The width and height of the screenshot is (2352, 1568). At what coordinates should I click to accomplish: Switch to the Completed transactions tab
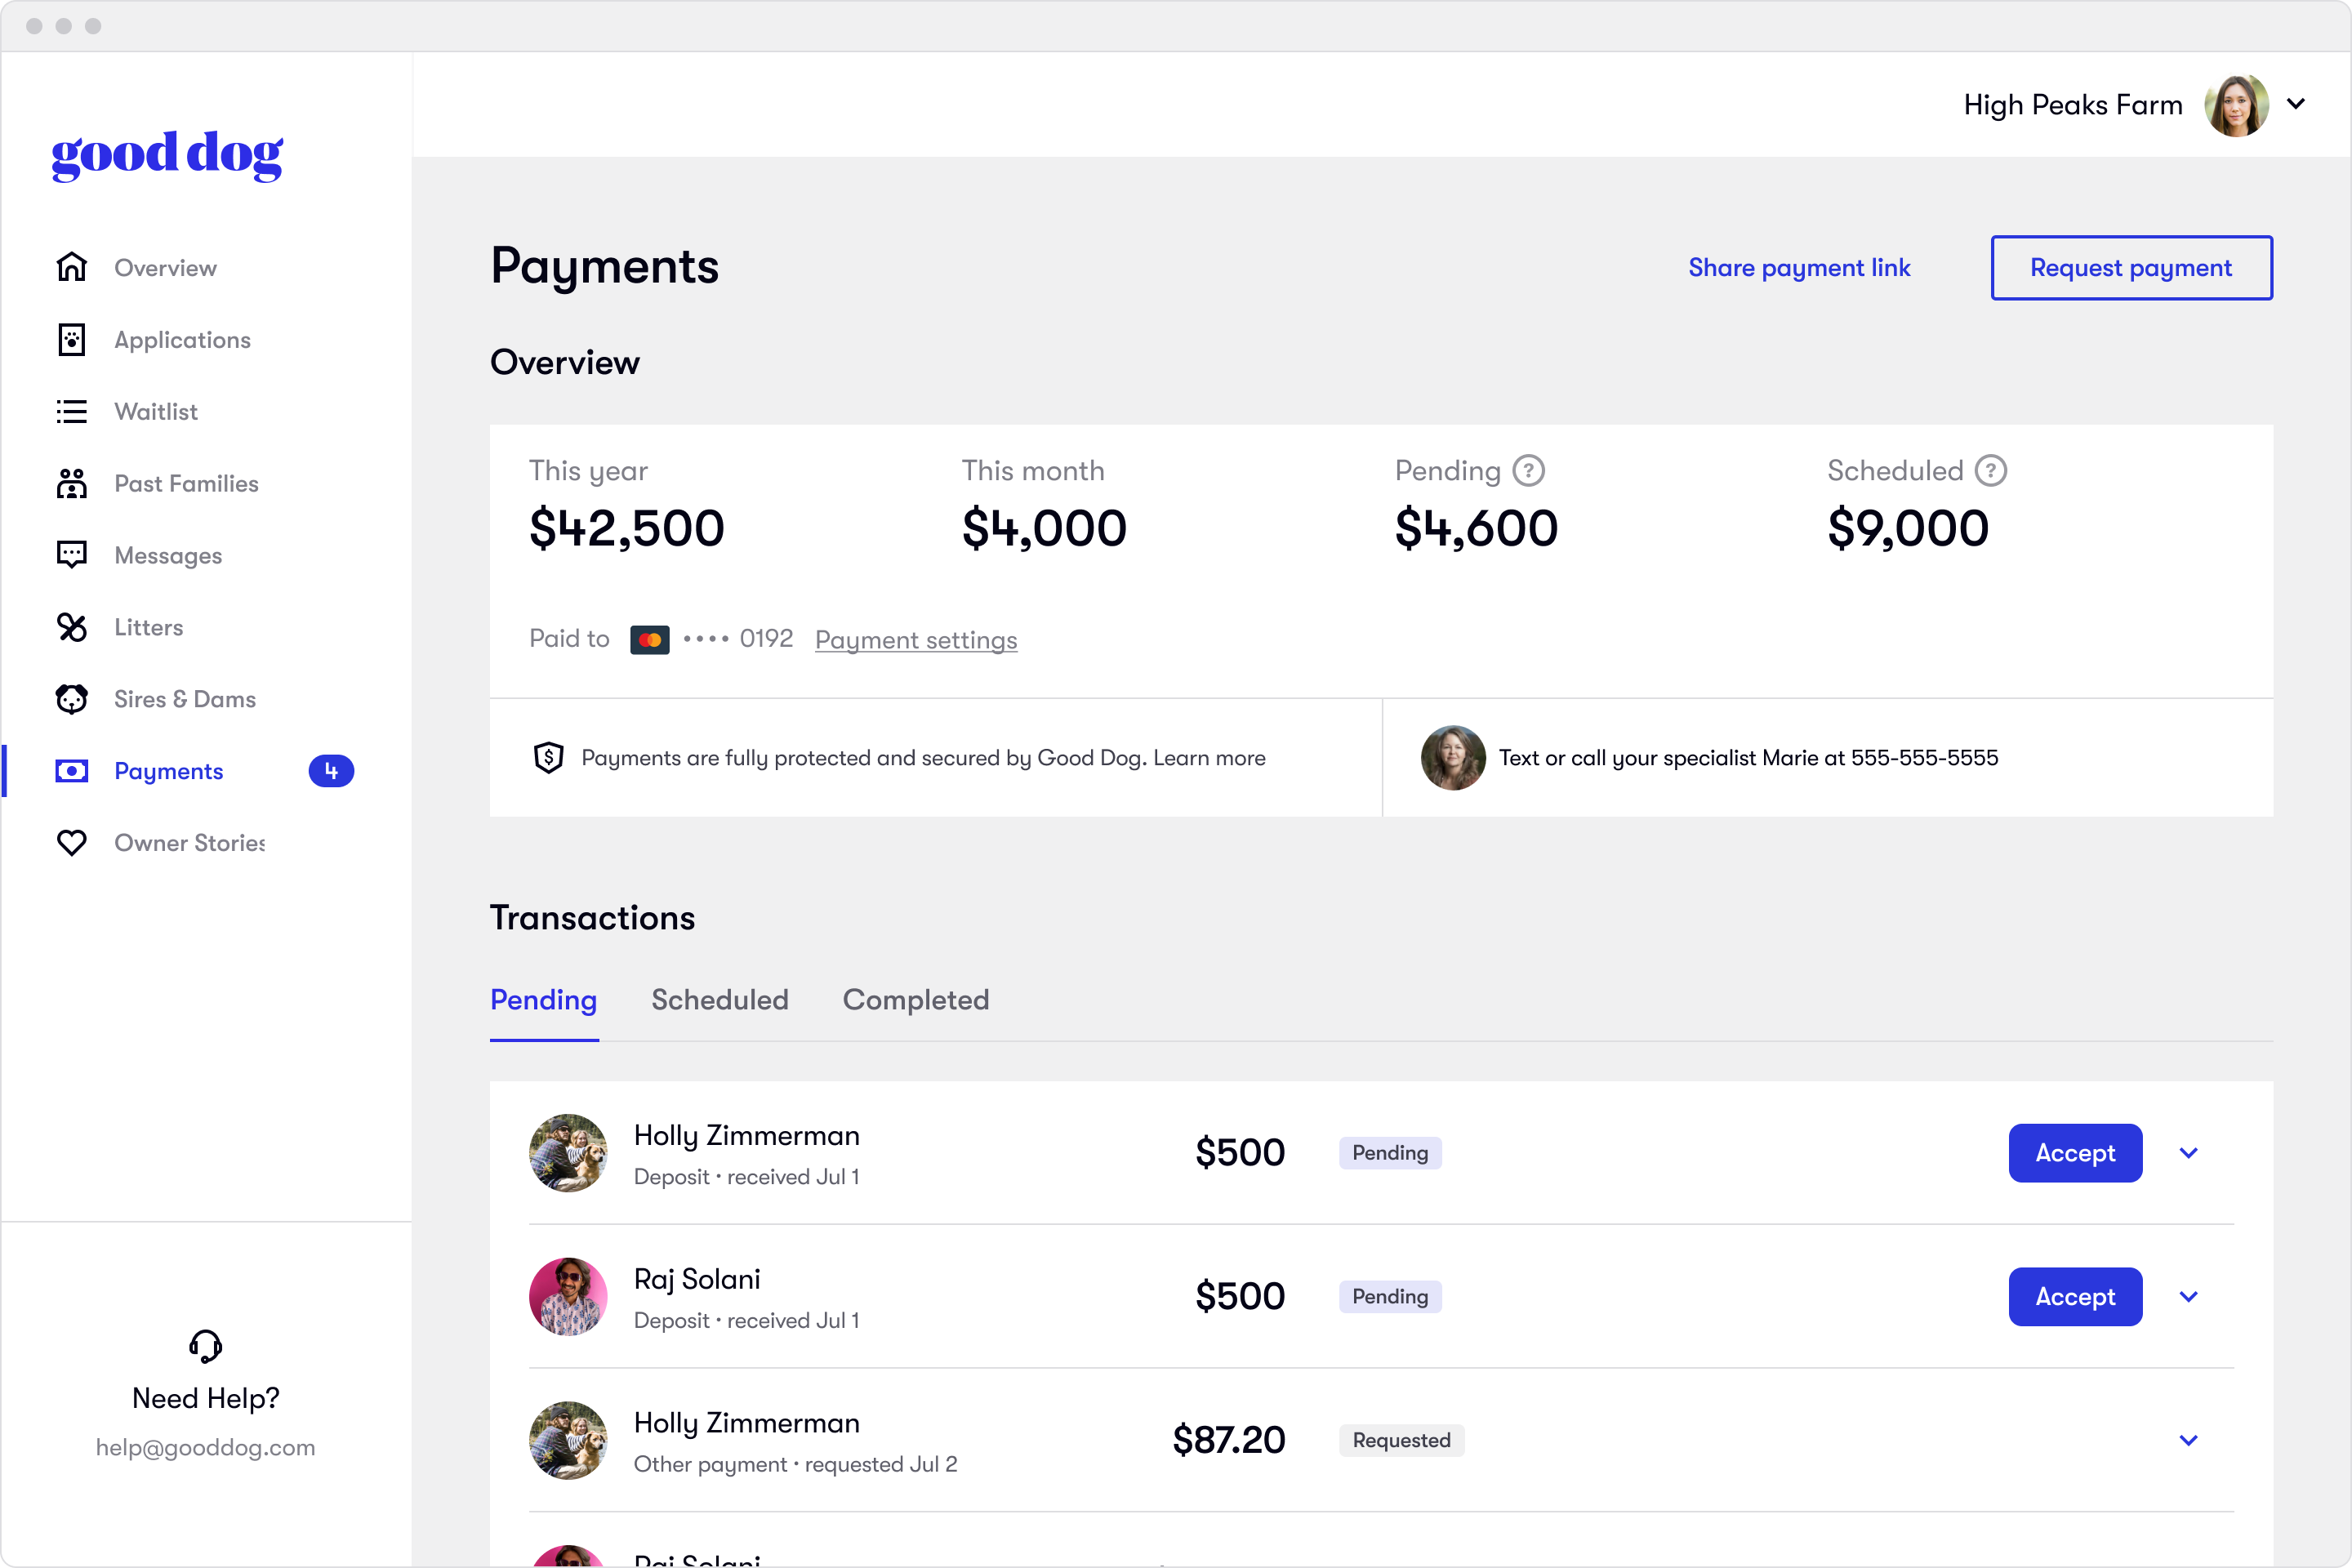915,1000
